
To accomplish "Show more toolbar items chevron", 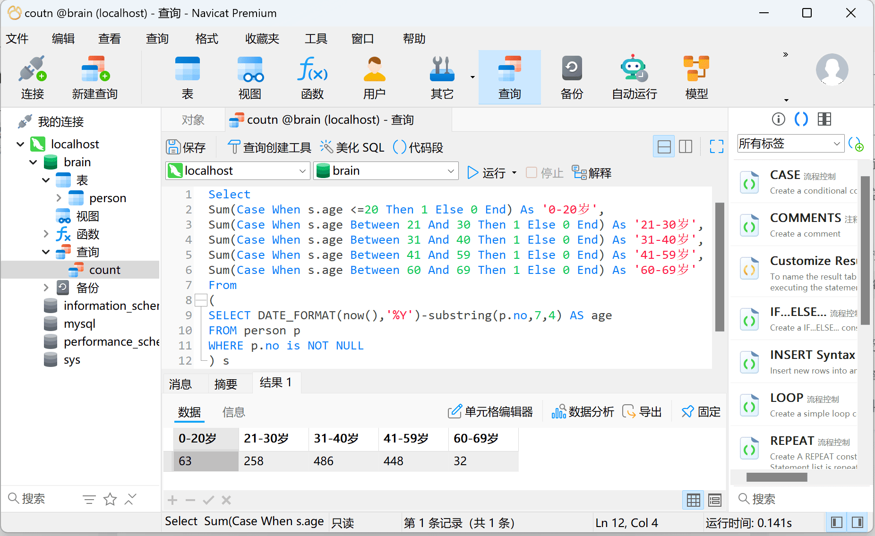I will [x=786, y=54].
